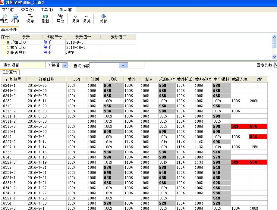Click the 查询项目 input field
The height and width of the screenshot is (210, 277).
tap(33, 65)
